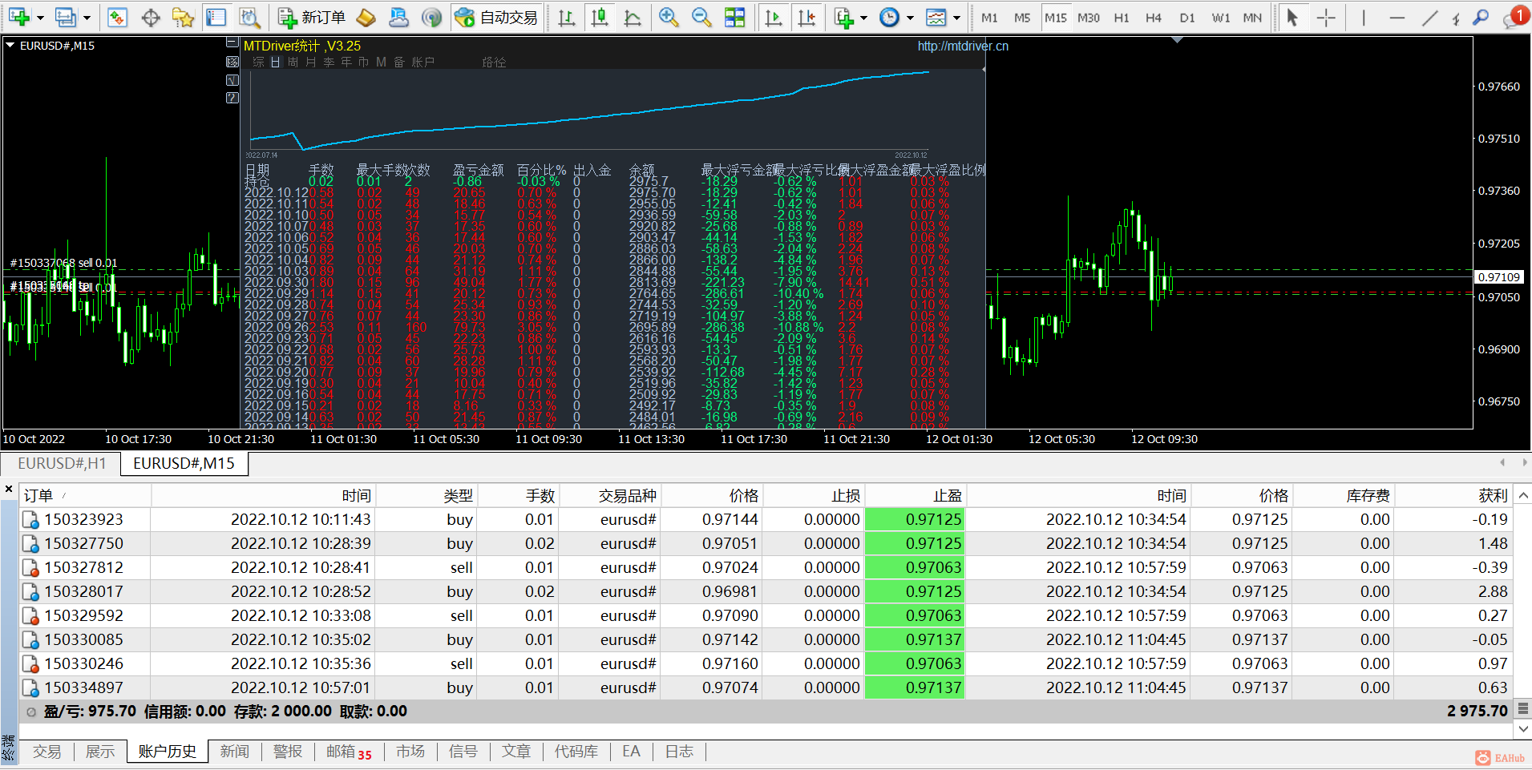Select the H4 timeframe button

pos(1153,18)
